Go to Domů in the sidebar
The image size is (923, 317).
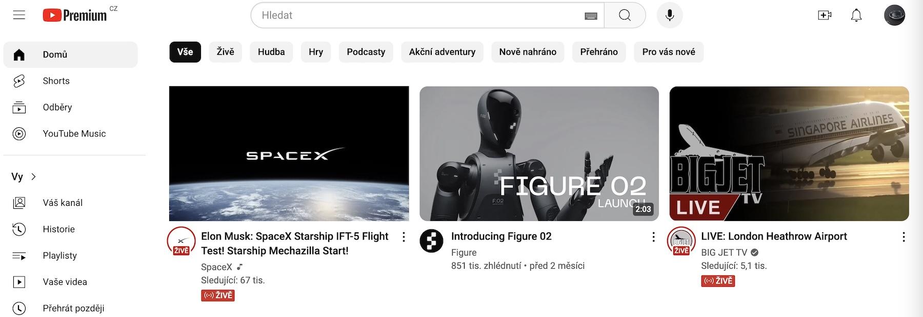point(71,54)
